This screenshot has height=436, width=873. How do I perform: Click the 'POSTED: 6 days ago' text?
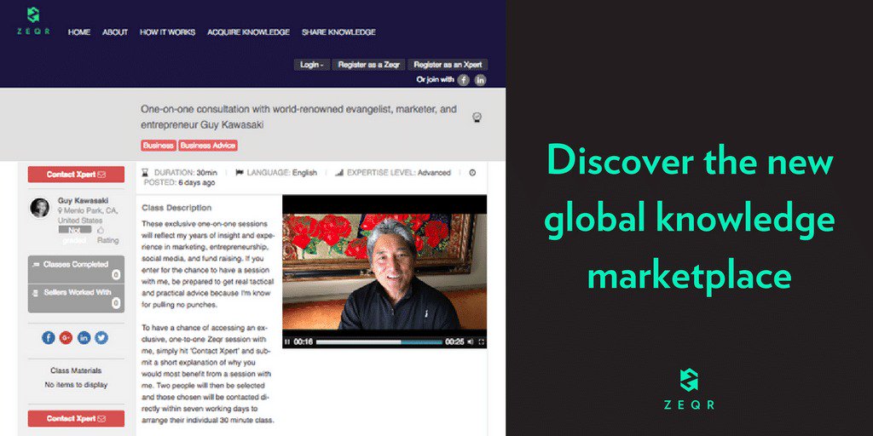[179, 182]
